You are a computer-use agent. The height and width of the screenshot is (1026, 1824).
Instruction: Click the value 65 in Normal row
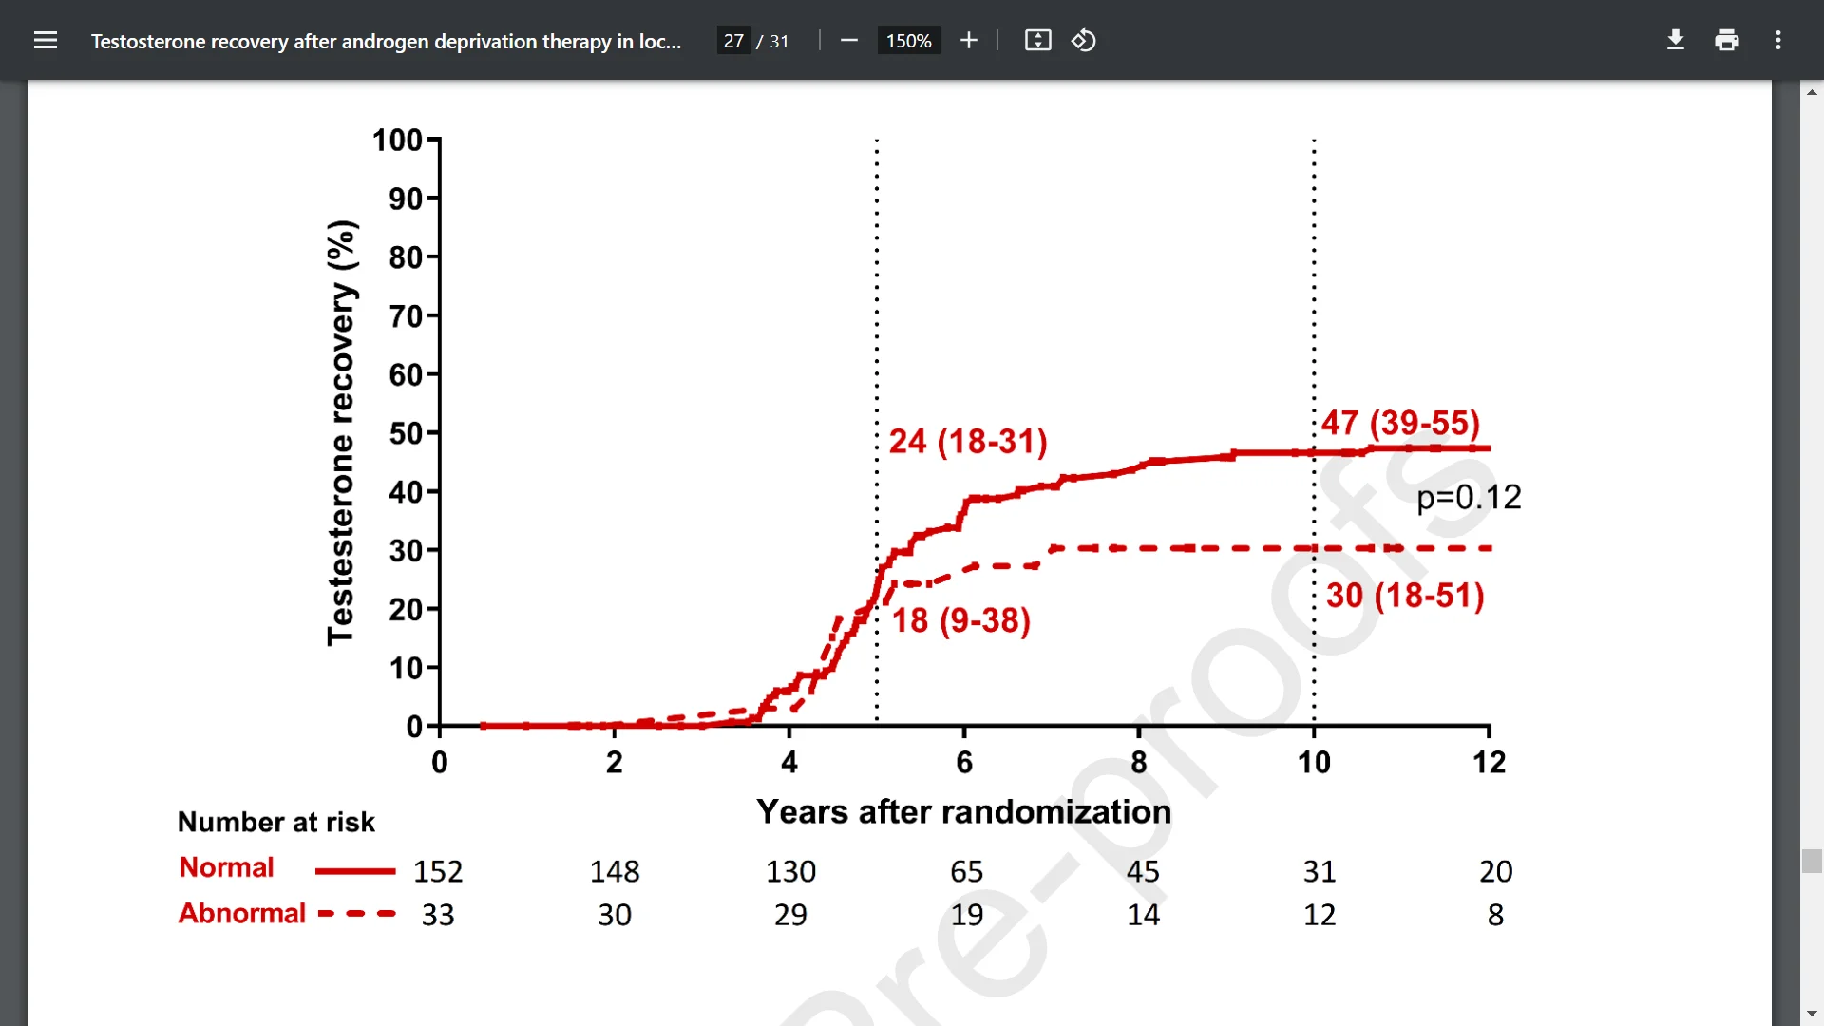click(x=967, y=871)
